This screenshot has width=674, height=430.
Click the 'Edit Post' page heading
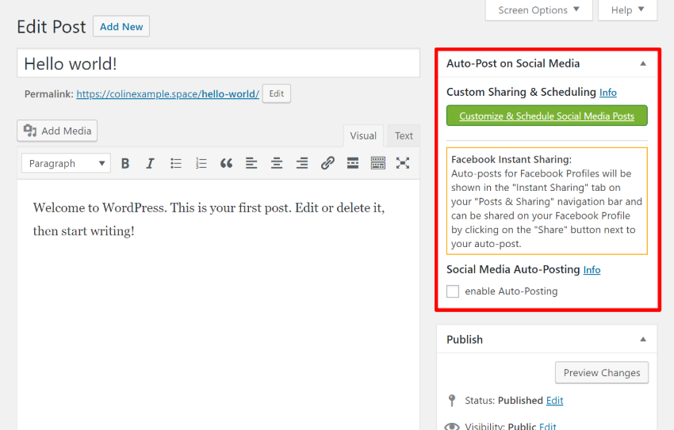52,27
